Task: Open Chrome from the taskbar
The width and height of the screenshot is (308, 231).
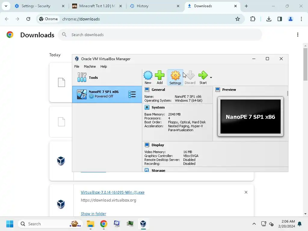Action: coord(104,224)
